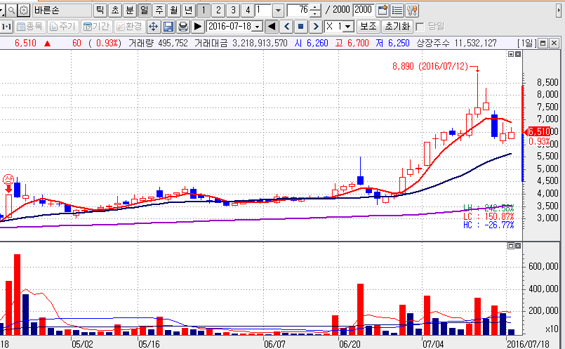The height and width of the screenshot is (349, 565).
Task: Select the 초 seconds period button
Action: click(x=115, y=10)
